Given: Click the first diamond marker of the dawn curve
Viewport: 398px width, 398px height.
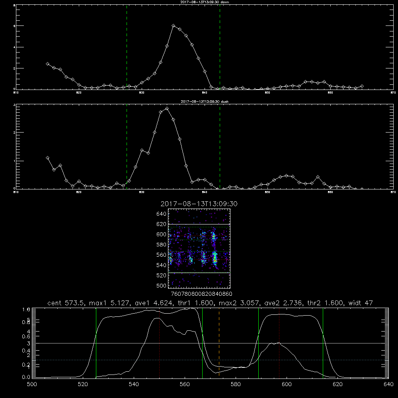Looking at the screenshot, I should (x=47, y=64).
